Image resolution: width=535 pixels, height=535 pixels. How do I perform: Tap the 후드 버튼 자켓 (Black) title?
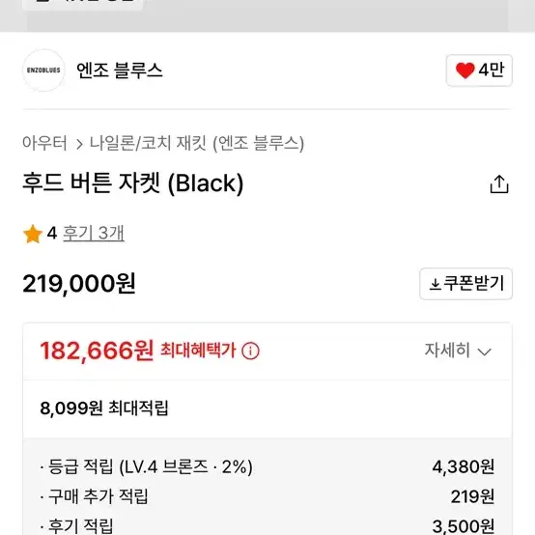[133, 183]
